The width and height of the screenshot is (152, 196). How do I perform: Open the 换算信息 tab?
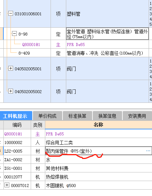(107, 116)
